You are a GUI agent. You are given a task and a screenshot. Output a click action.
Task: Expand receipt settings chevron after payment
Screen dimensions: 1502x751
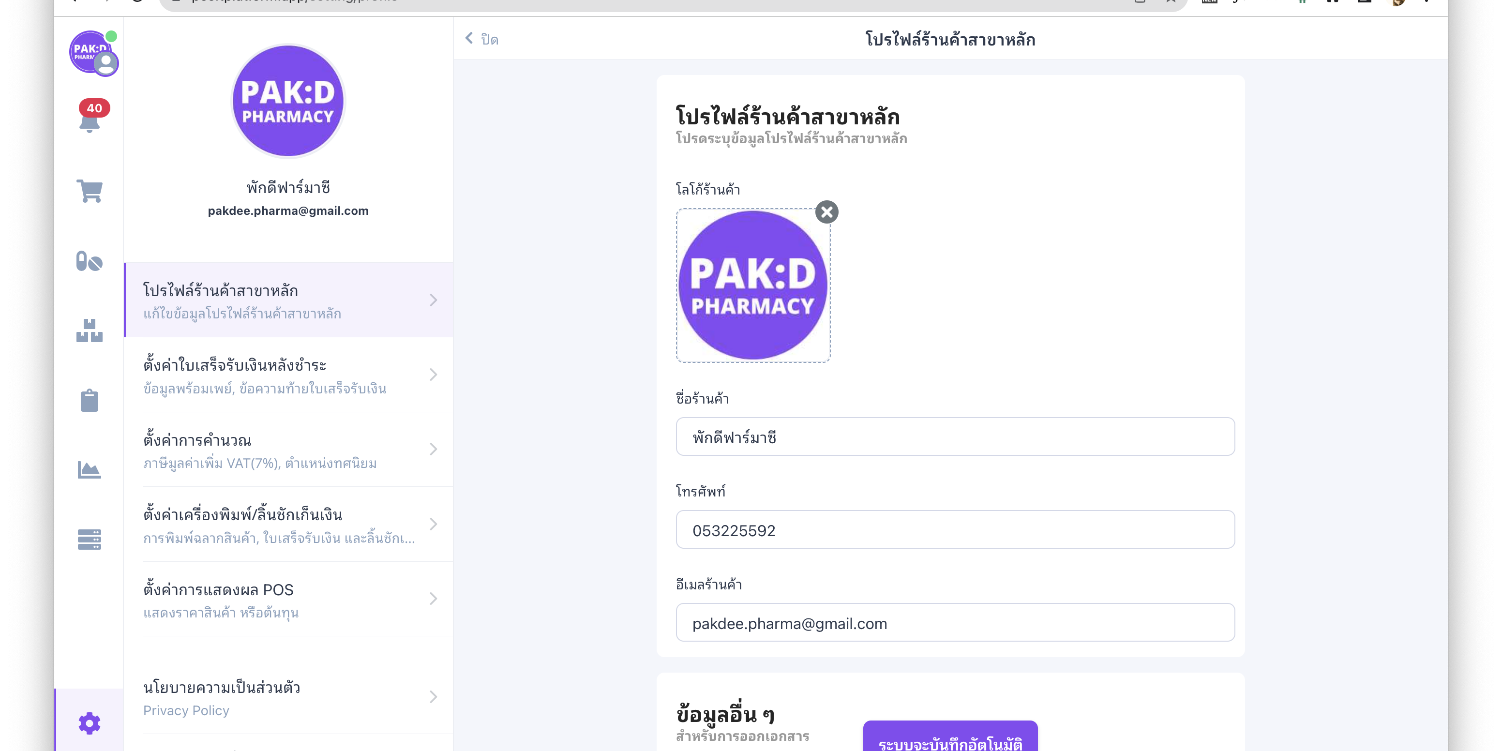433,375
